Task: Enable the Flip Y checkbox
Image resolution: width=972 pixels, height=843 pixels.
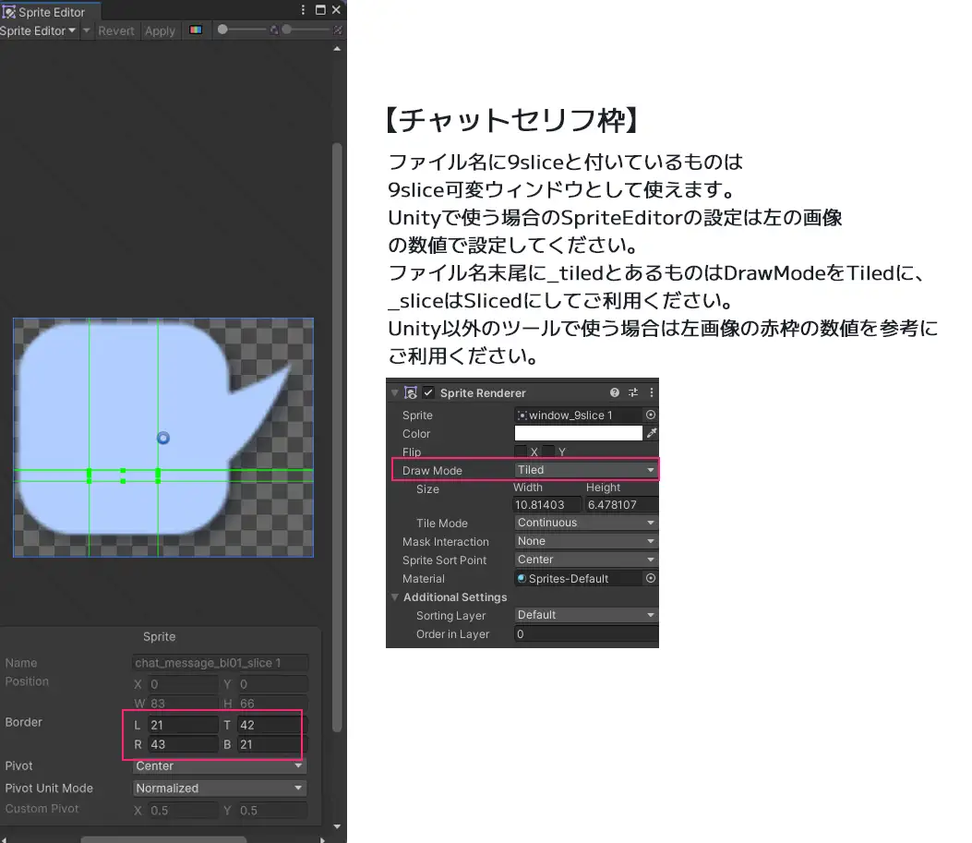Action: [x=547, y=452]
